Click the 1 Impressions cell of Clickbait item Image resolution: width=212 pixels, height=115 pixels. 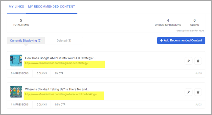(20, 105)
